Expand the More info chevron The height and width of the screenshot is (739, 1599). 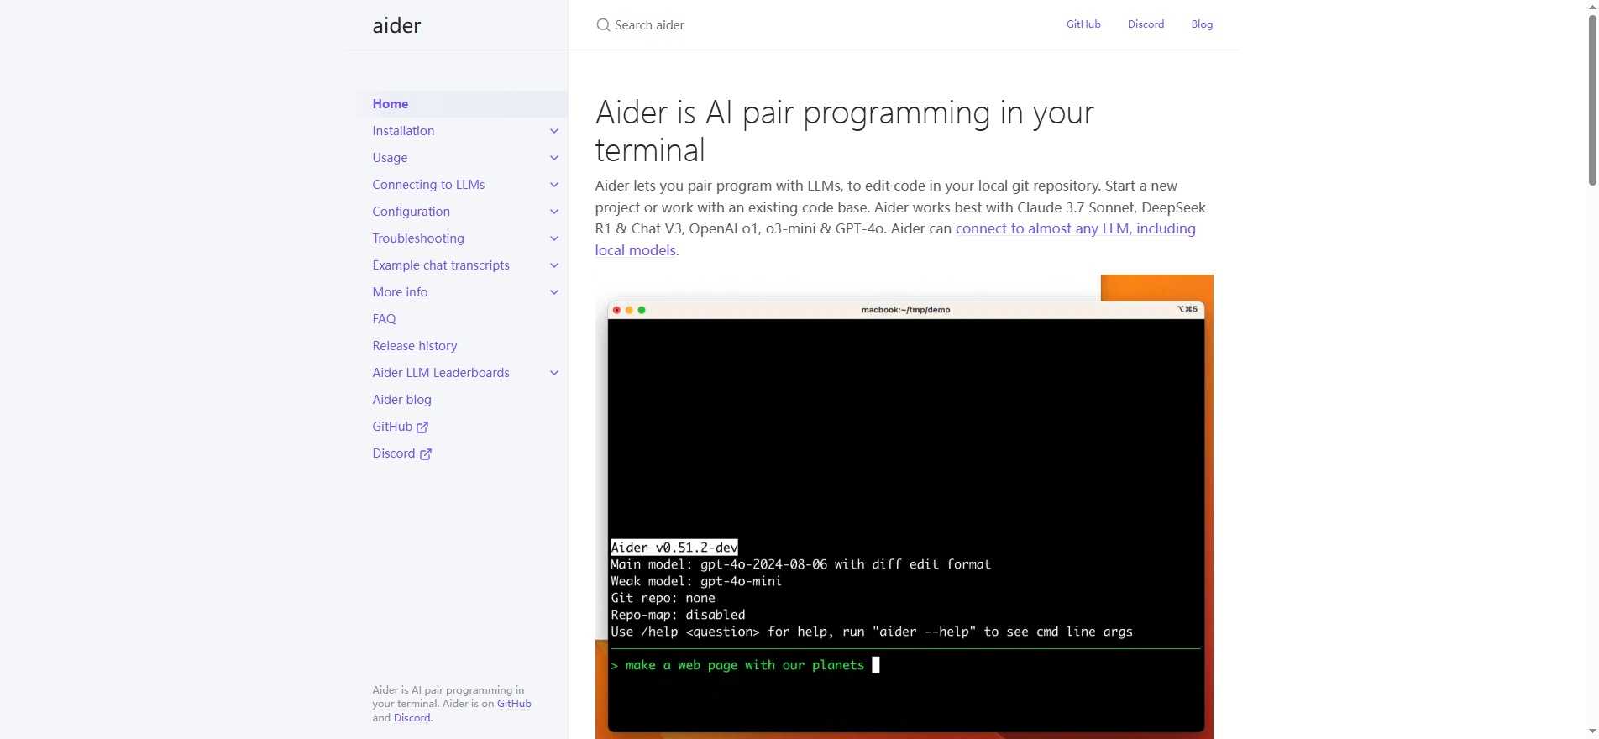[554, 292]
